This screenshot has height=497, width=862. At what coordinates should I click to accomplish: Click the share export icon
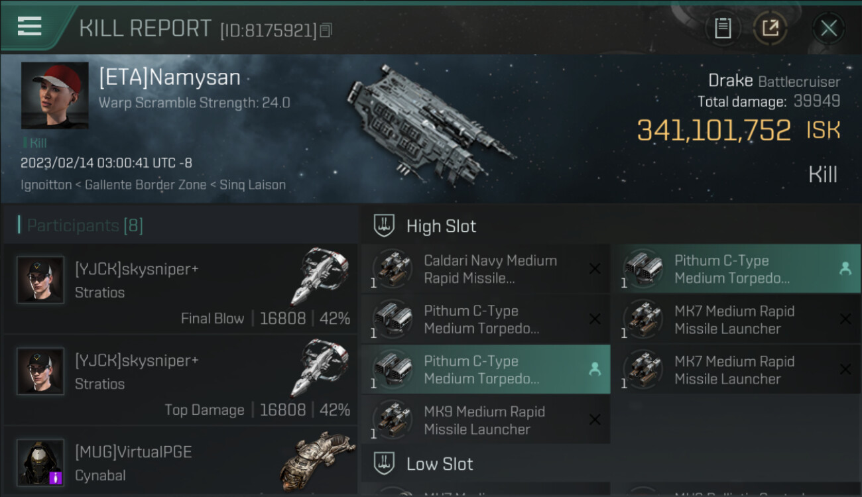pos(770,28)
